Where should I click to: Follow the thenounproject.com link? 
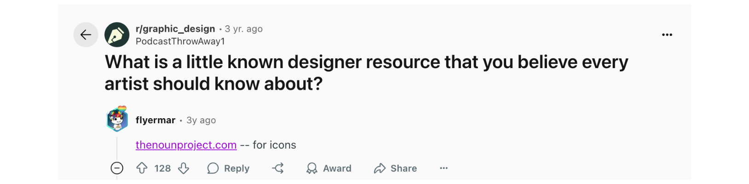tap(186, 145)
